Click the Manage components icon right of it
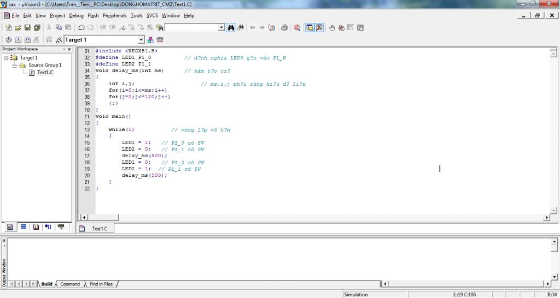 (160, 39)
